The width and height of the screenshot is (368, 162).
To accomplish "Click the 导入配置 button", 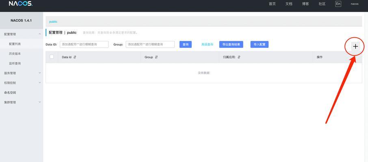I will [260, 45].
